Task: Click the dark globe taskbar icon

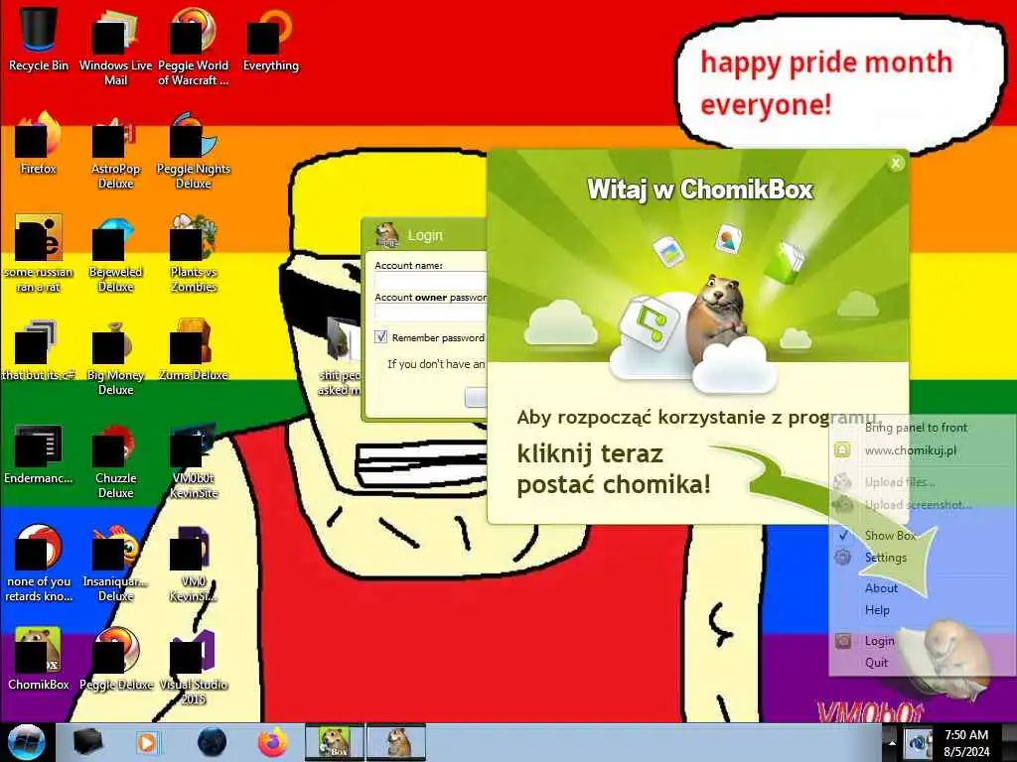Action: coord(213,742)
